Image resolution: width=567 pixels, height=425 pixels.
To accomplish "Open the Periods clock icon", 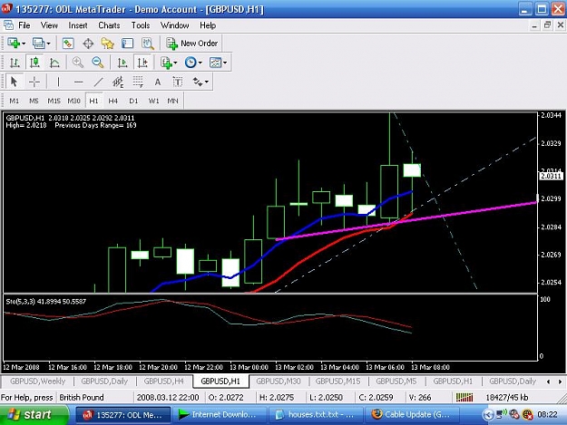I will (191, 63).
